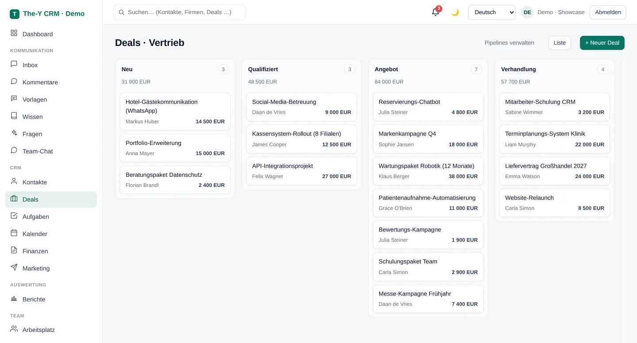The height and width of the screenshot is (343, 637).
Task: Click the Finanzen document icon
Action: pyautogui.click(x=14, y=250)
